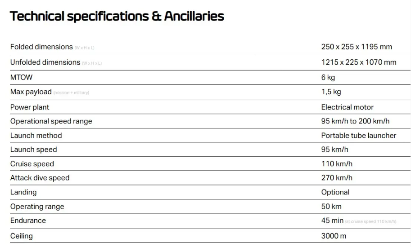This screenshot has width=411, height=247.
Task: Select the Electrical motor value
Action: (348, 107)
